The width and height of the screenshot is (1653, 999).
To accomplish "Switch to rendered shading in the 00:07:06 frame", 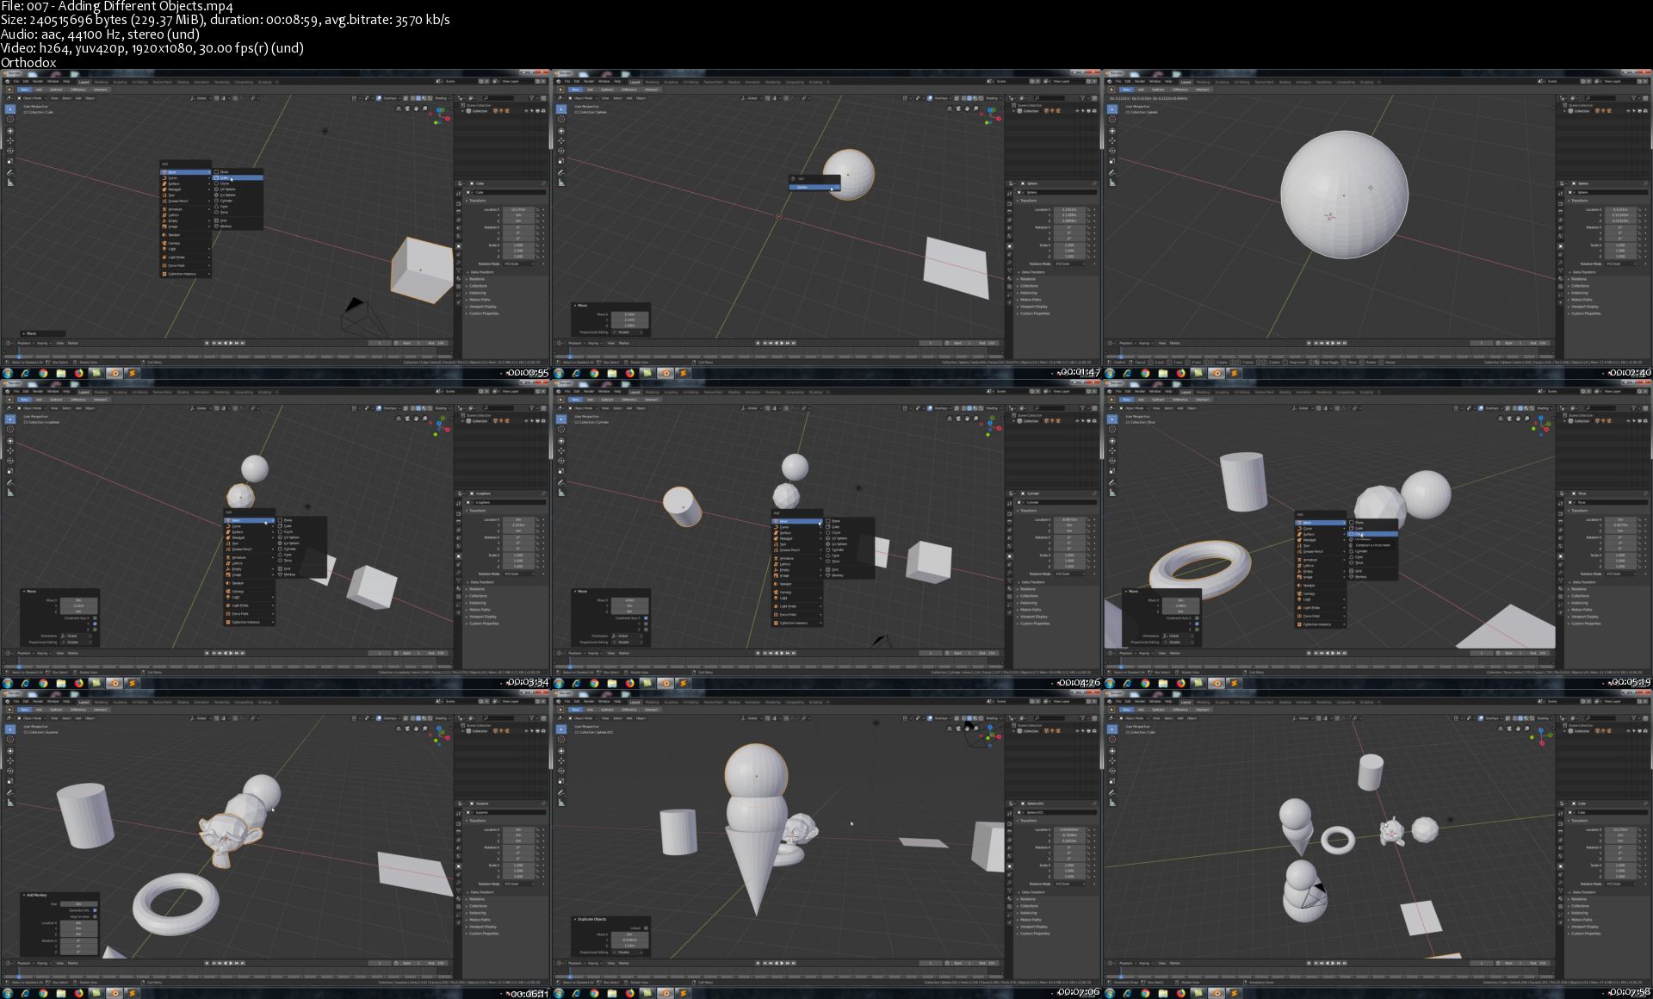I will point(981,718).
